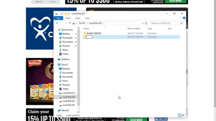Viewport: 216px width, 121px height.
Task: Click the National foods advertisement image
Action: pos(40,81)
